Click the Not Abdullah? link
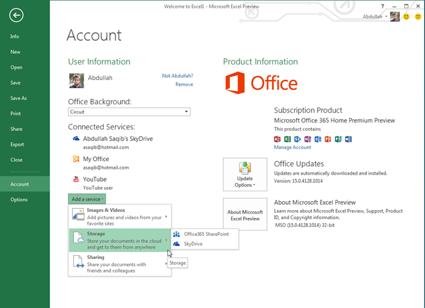This screenshot has width=425, height=308. 178,75
